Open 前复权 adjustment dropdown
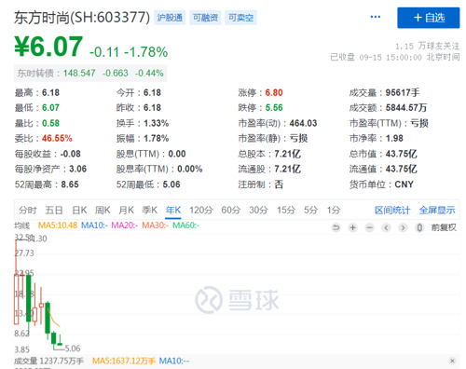 click(x=444, y=227)
